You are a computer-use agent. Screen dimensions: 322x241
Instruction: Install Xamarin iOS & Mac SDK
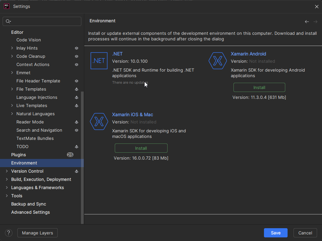pos(141,148)
